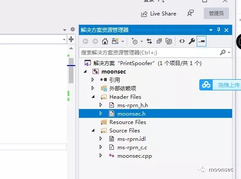The width and height of the screenshot is (241, 179).
Task: Select the ms-rprn_h.h file
Action: 132,105
